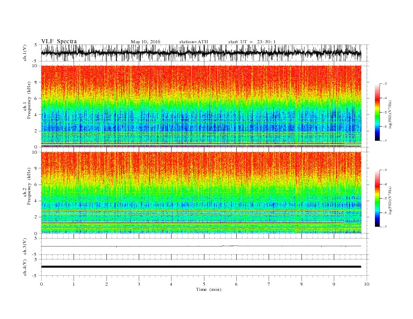Click the "ch.1(V)" axis label
The width and height of the screenshot is (413, 319).
(x=25, y=53)
